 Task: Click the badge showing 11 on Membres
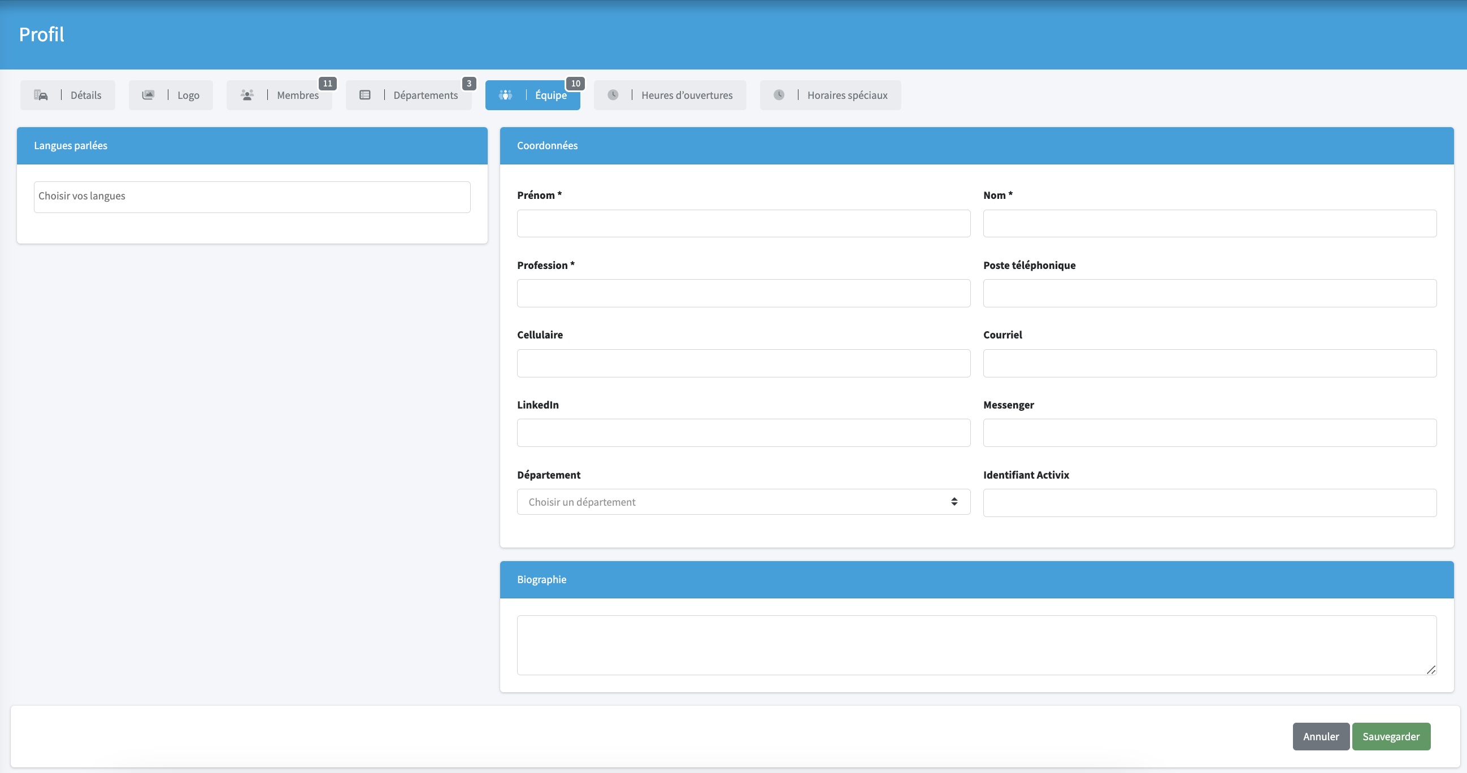tap(327, 84)
